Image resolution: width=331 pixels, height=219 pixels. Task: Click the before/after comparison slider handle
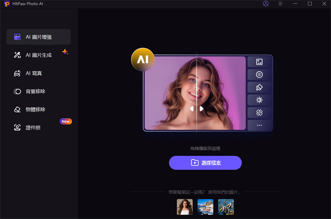196,108
